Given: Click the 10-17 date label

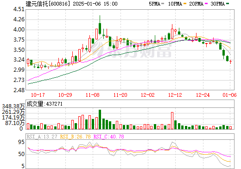Looking at the screenshot, I should tap(38, 95).
